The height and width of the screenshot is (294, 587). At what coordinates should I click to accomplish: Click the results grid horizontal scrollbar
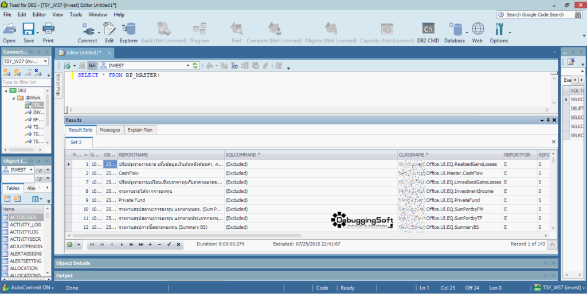[186, 236]
